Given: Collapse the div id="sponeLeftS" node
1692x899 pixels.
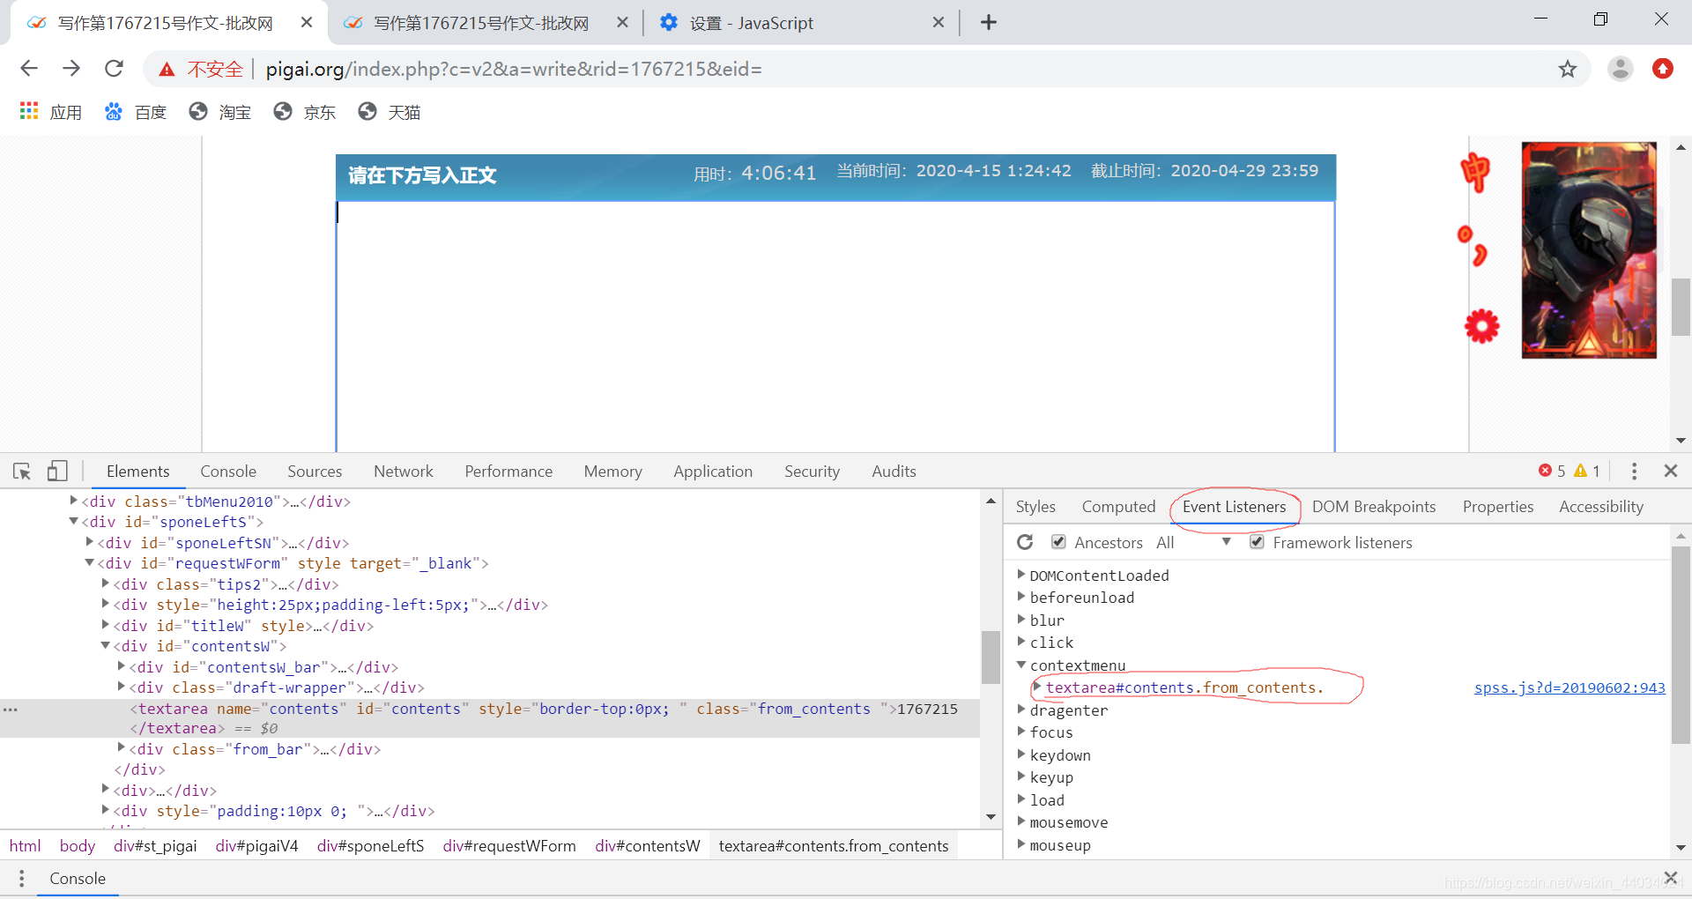Looking at the screenshot, I should click(x=74, y=521).
